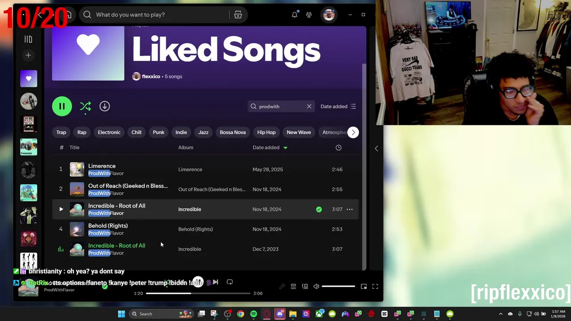Open the play queue icon

click(293, 287)
